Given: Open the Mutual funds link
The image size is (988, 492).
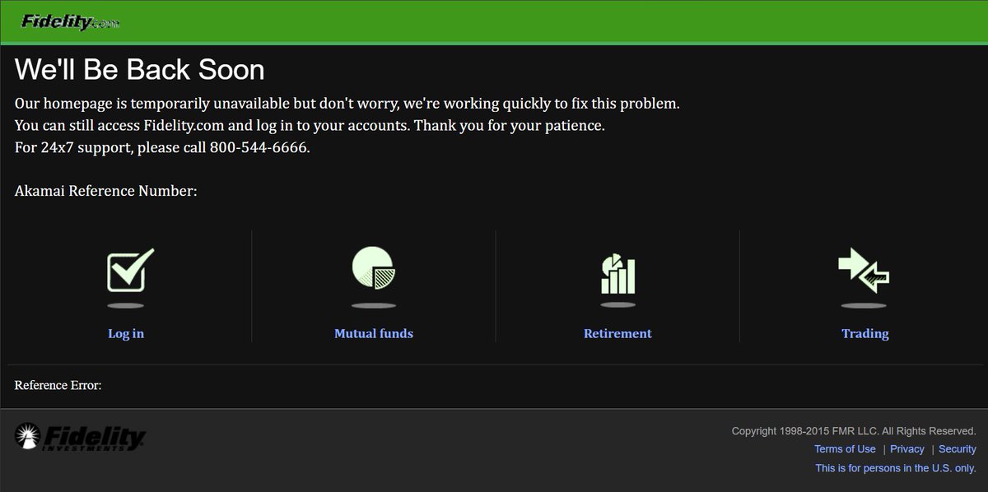Looking at the screenshot, I should pos(374,333).
